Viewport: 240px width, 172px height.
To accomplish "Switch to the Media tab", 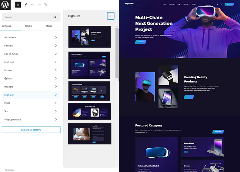I will coord(49,26).
